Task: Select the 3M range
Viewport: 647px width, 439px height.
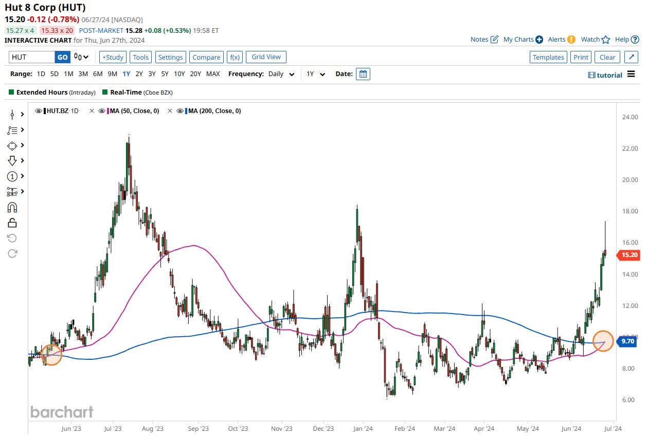Action: pos(83,74)
